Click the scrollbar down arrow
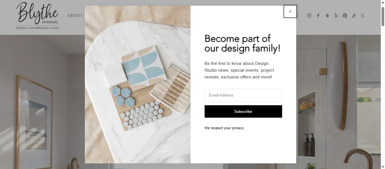Screen dimensions: 385x169 383,167
